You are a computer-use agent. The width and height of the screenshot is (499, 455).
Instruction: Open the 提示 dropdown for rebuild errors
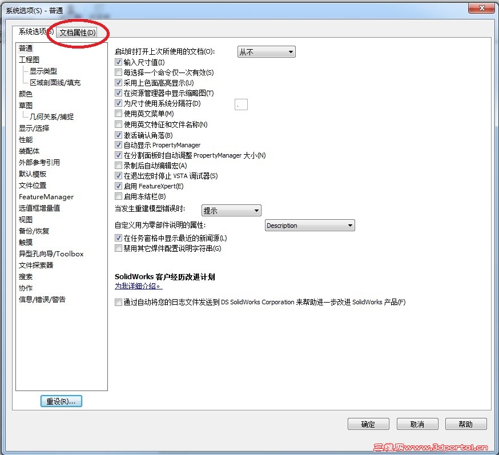click(x=231, y=210)
